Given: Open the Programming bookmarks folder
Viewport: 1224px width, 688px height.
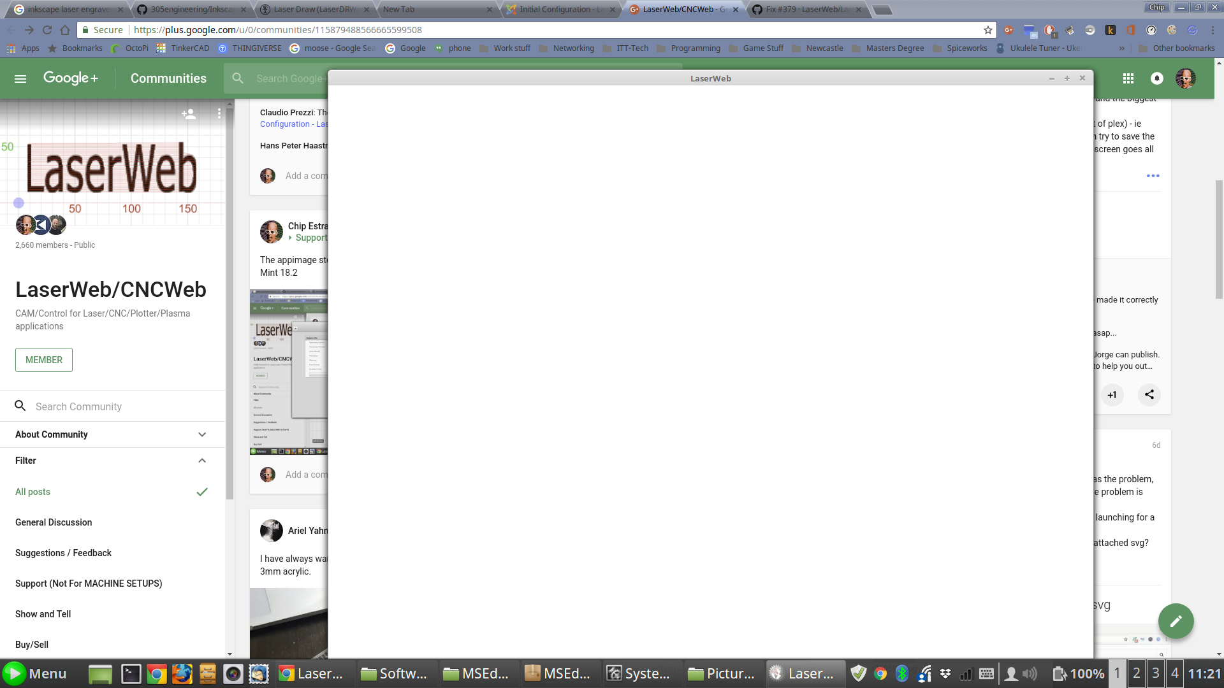Looking at the screenshot, I should 688,48.
